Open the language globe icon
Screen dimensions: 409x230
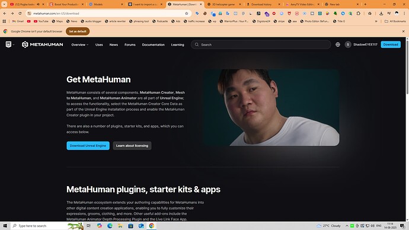pos(338,44)
